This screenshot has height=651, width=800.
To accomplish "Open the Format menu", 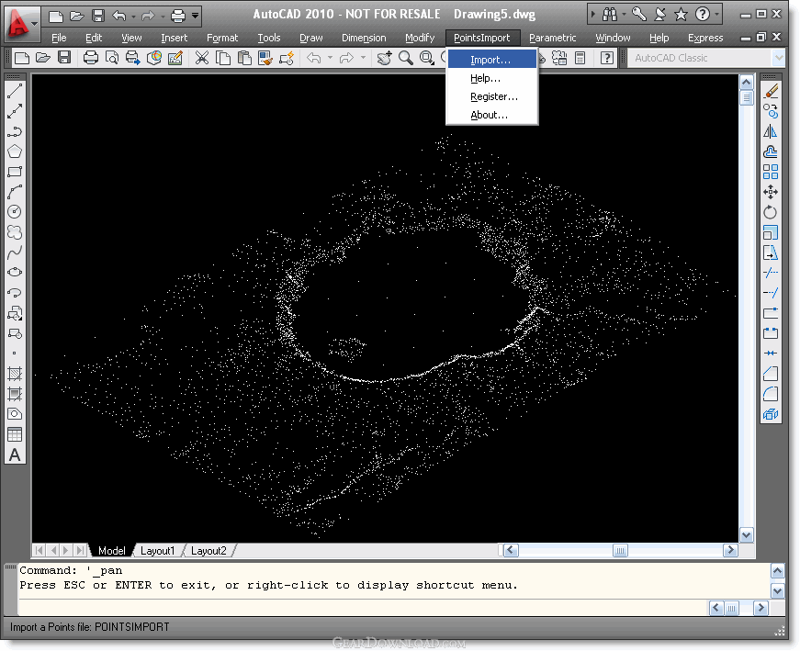I will coord(222,38).
